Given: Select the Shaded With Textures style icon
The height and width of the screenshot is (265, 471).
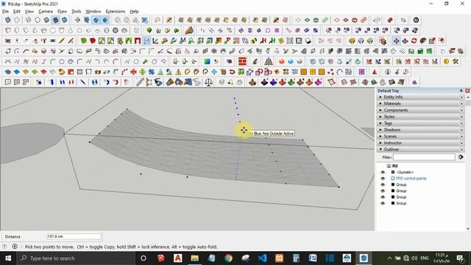Looking at the screenshot, I should tap(56, 20).
